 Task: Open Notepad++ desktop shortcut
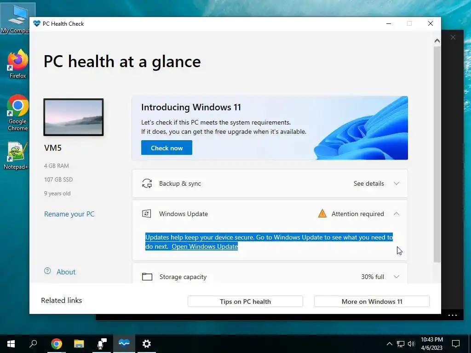tap(16, 155)
